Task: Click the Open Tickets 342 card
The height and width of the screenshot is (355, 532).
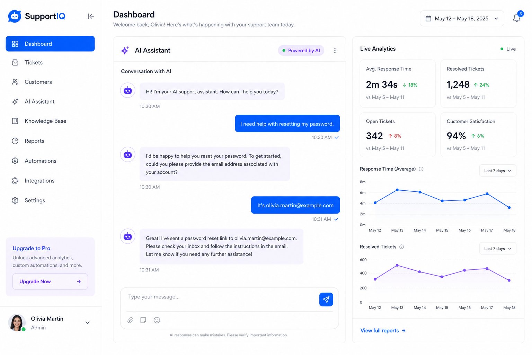Action: (398, 135)
